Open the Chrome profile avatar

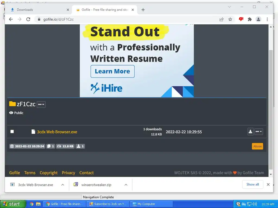pyautogui.click(x=258, y=19)
